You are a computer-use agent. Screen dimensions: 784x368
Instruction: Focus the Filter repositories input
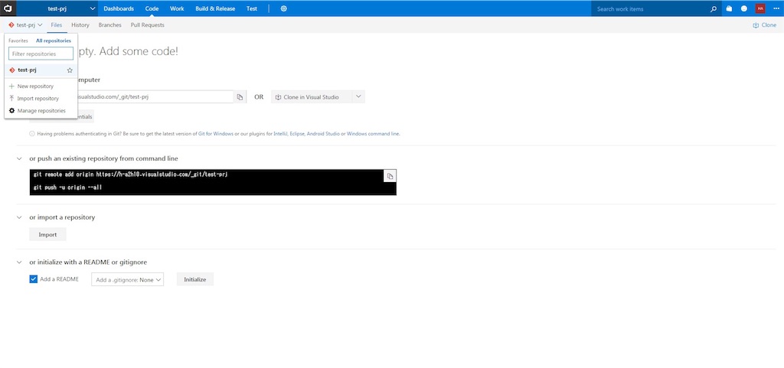point(41,54)
